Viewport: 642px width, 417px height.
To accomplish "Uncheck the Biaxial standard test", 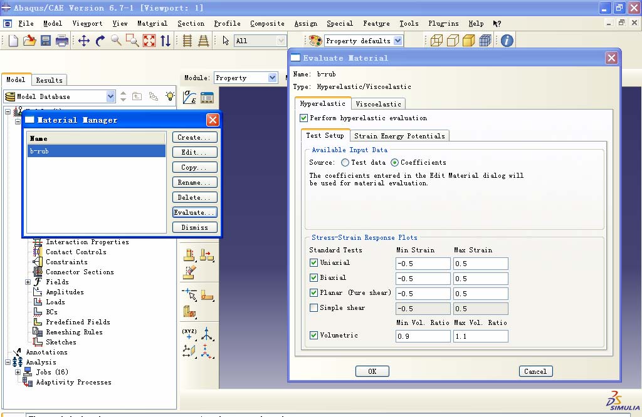I will (314, 277).
